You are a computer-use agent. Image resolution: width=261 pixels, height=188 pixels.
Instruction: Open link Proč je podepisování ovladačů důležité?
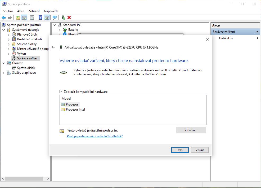click(94, 136)
